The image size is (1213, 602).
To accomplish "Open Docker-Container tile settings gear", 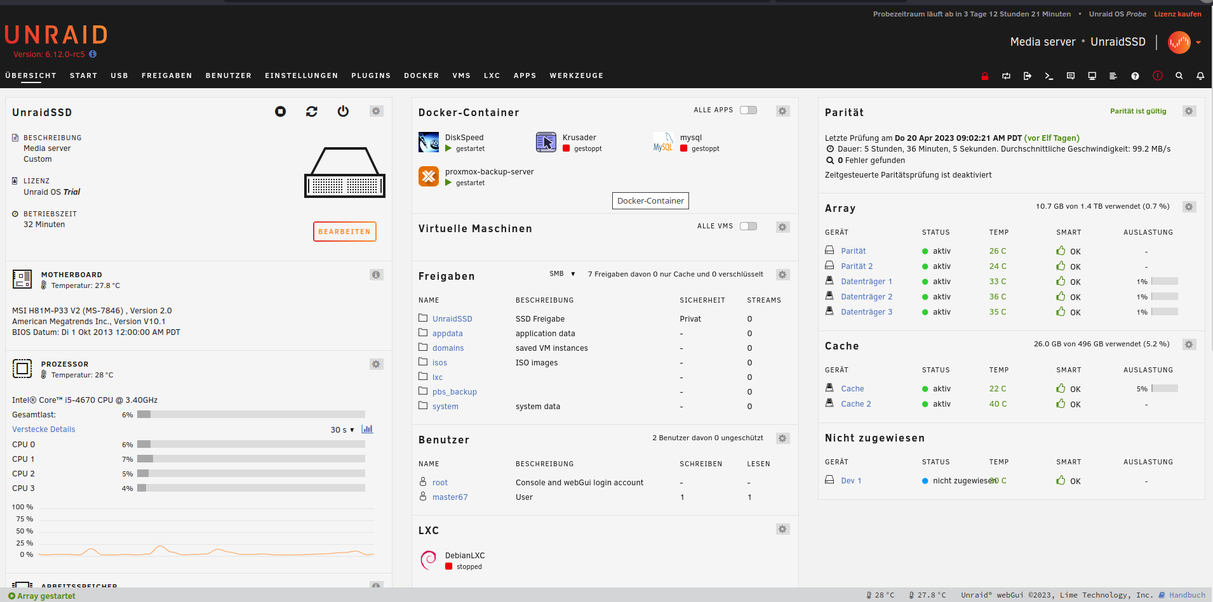I will pos(782,111).
